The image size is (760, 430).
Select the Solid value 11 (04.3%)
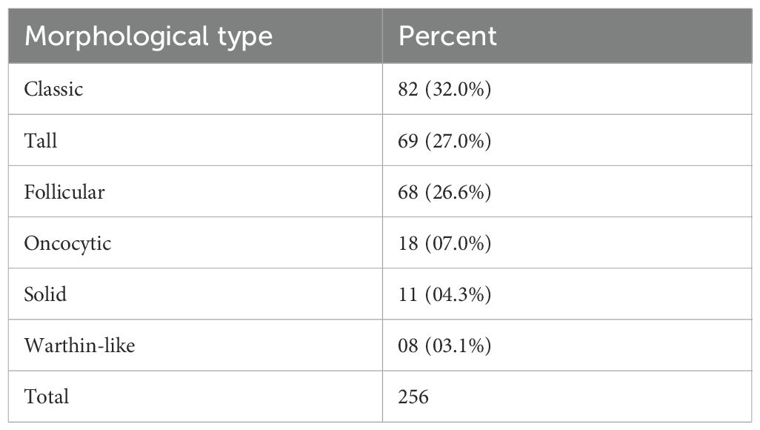pyautogui.click(x=444, y=294)
